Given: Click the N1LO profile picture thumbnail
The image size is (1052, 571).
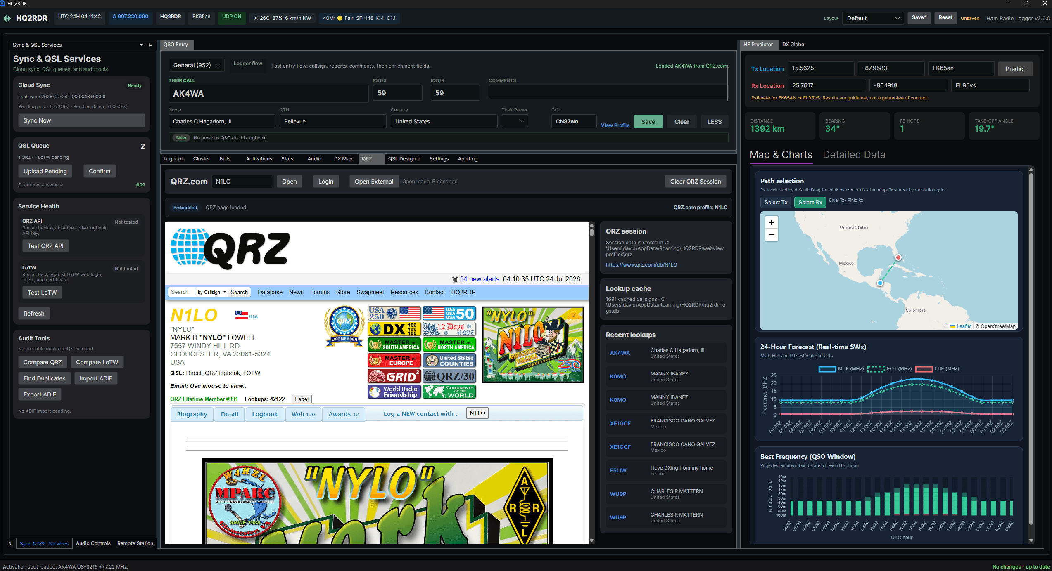Looking at the screenshot, I should coord(533,344).
